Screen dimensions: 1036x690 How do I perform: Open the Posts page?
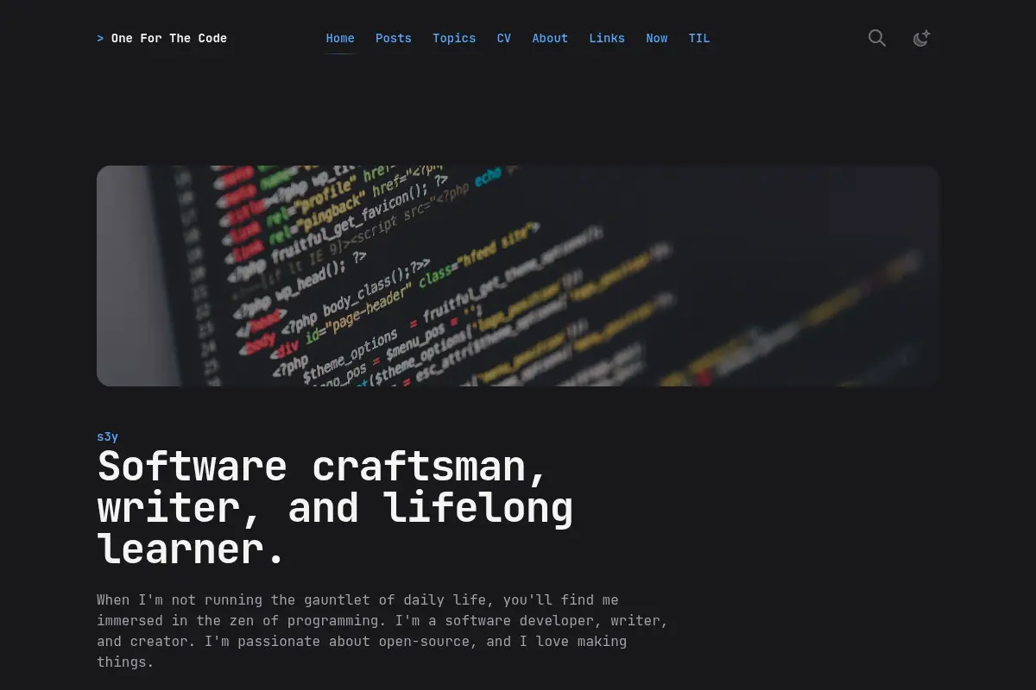[x=394, y=38]
